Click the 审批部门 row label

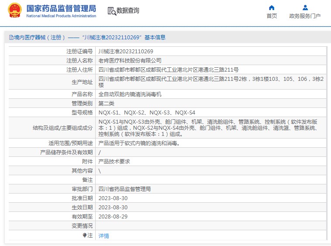coord(82,189)
